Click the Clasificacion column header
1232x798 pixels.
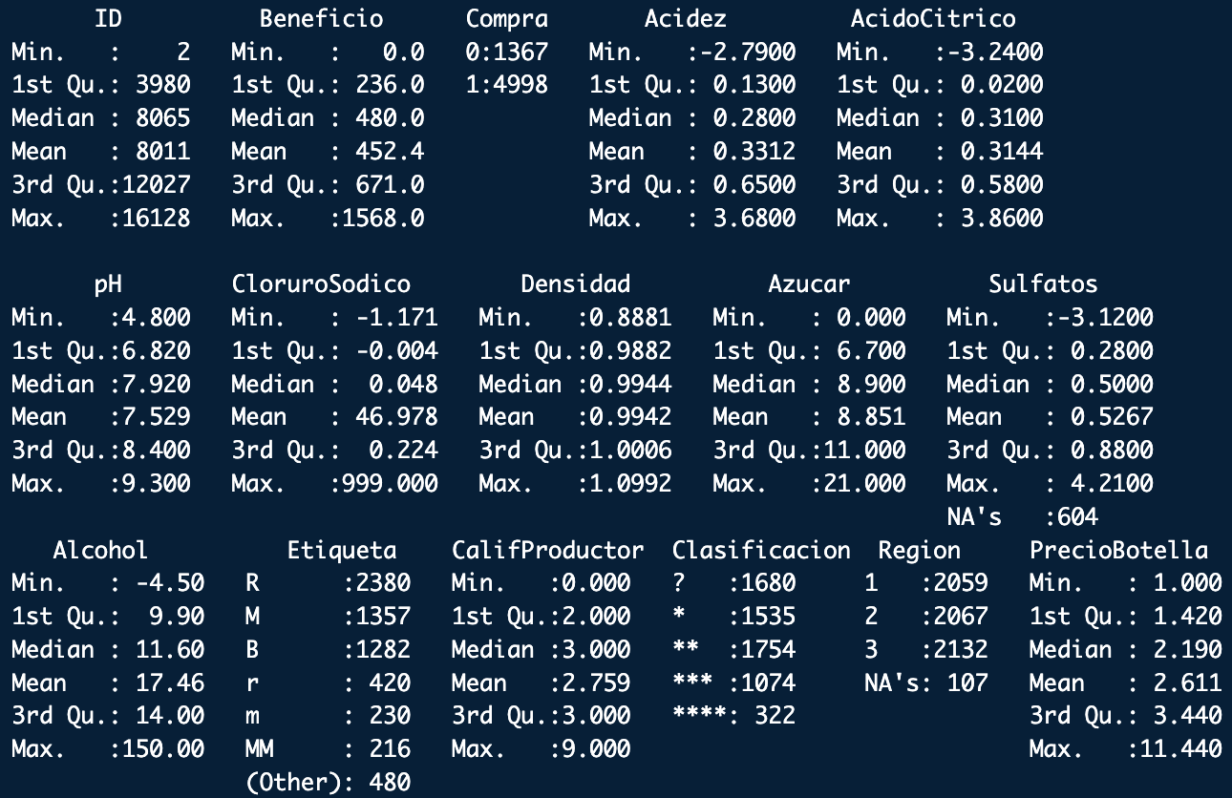point(761,550)
